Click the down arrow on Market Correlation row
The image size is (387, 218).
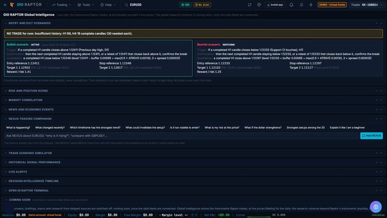pos(381,100)
